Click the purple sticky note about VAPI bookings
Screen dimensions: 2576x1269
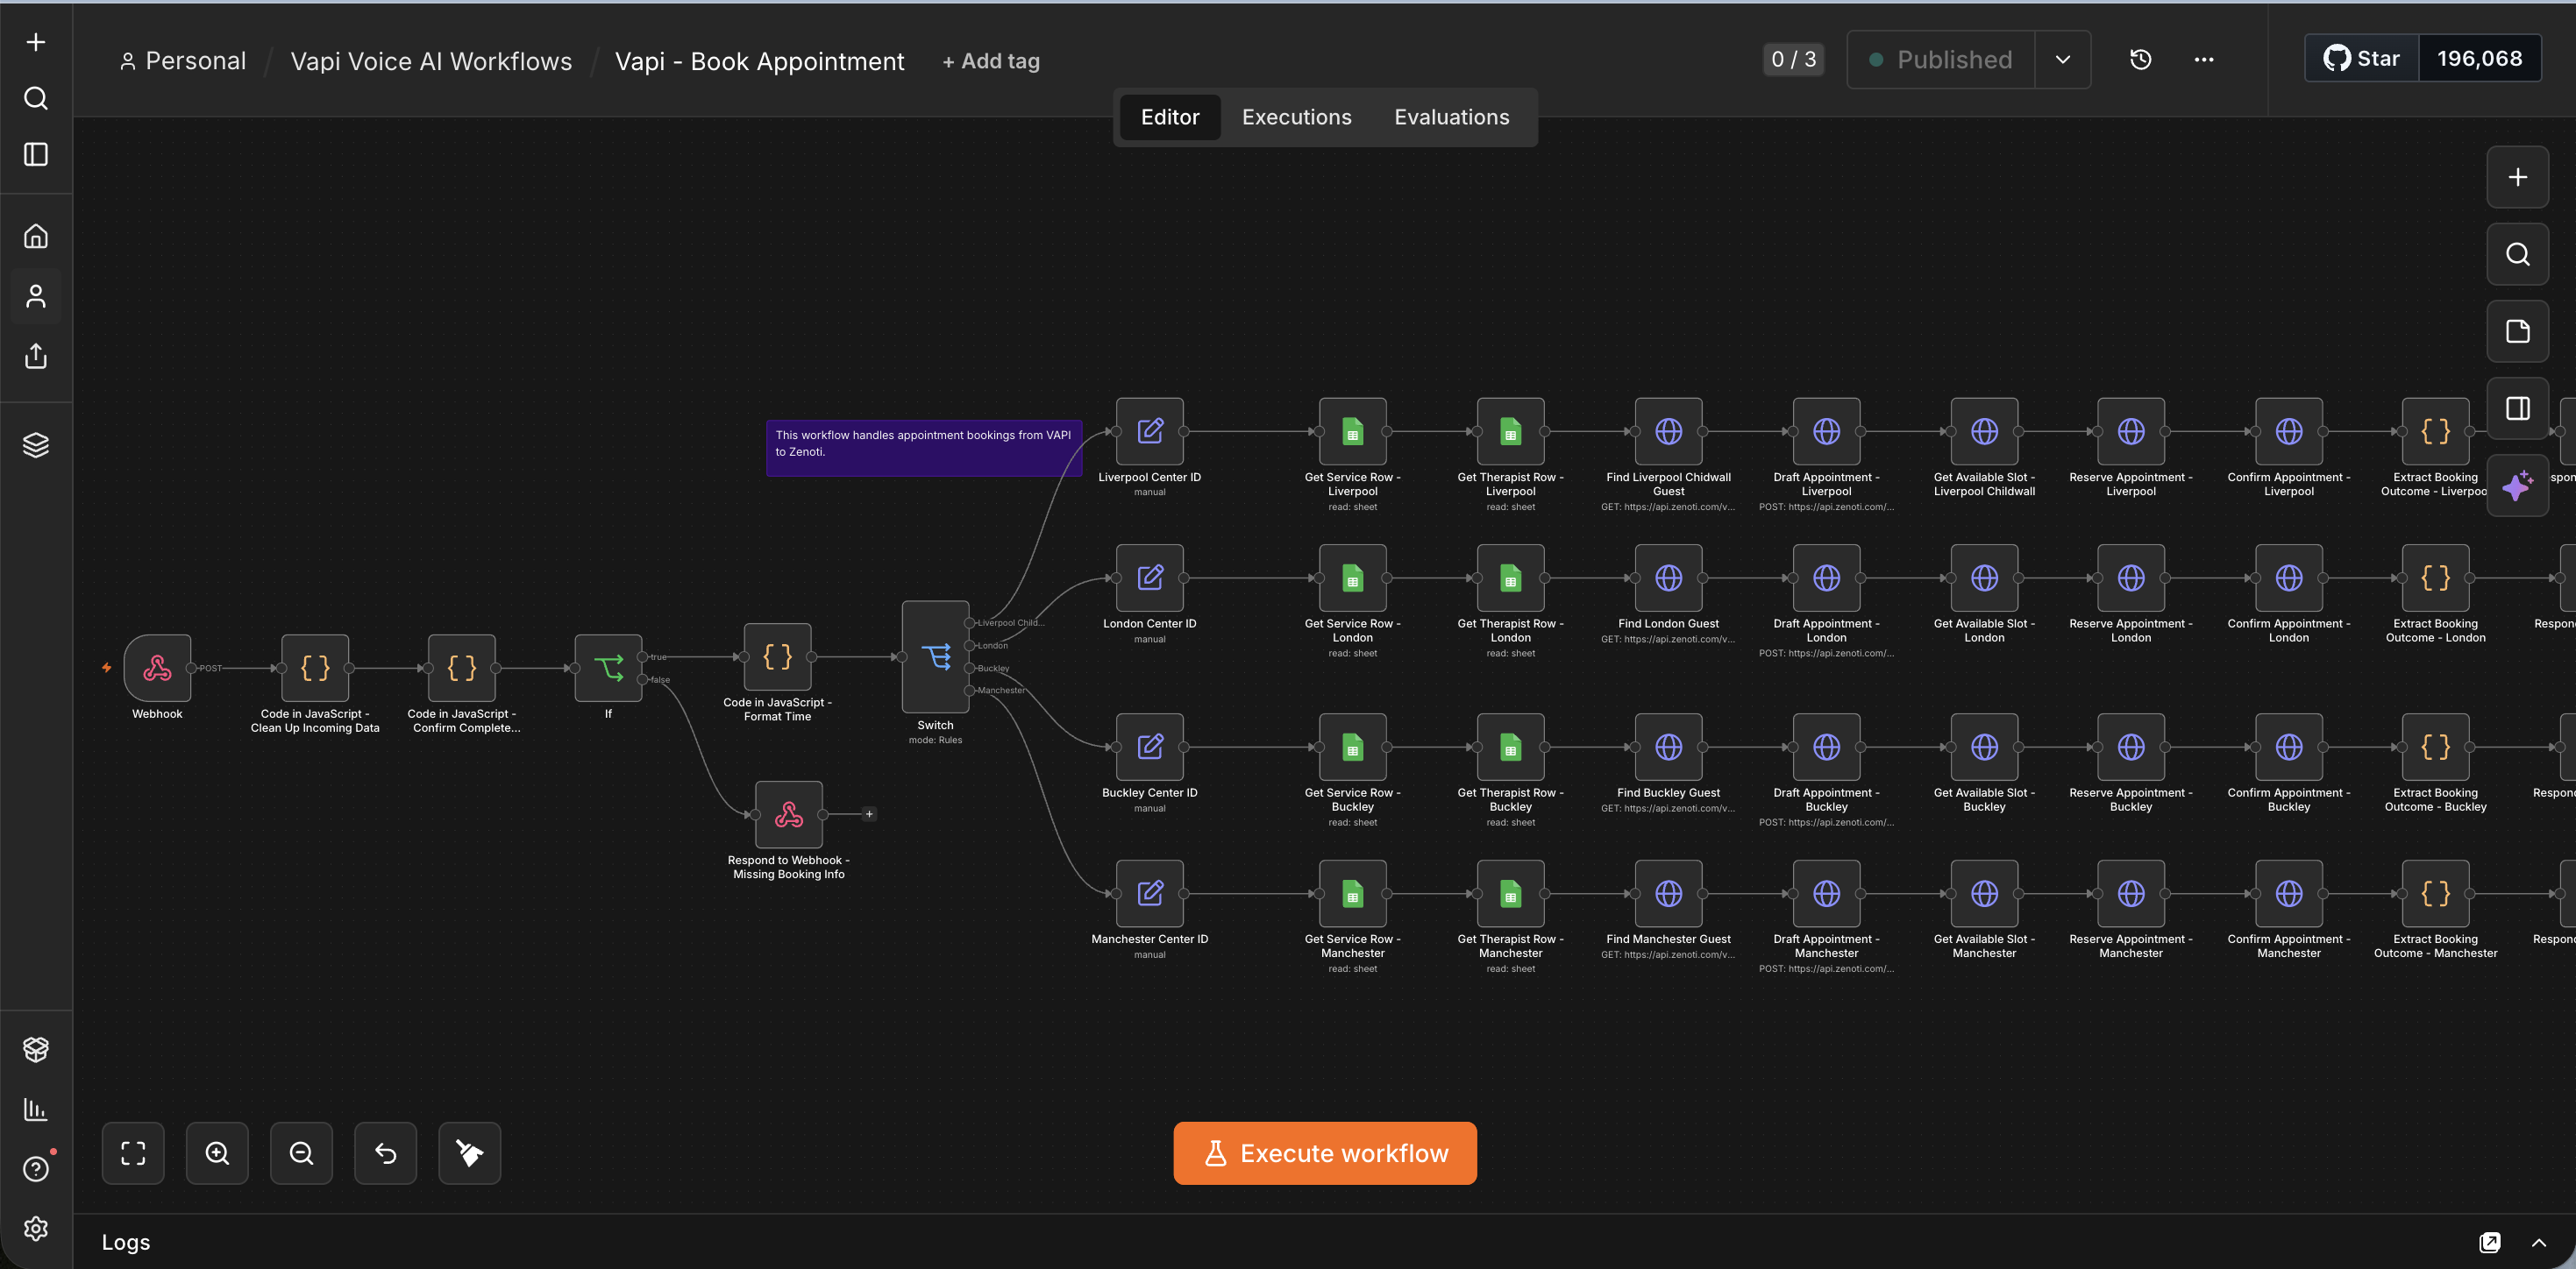924,448
